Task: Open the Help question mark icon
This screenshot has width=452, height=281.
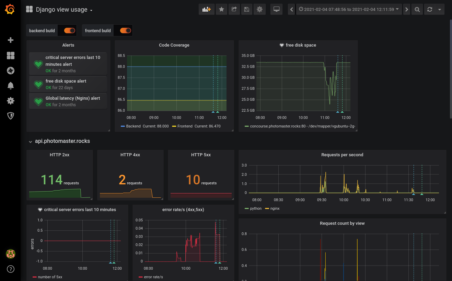Action: tap(11, 269)
